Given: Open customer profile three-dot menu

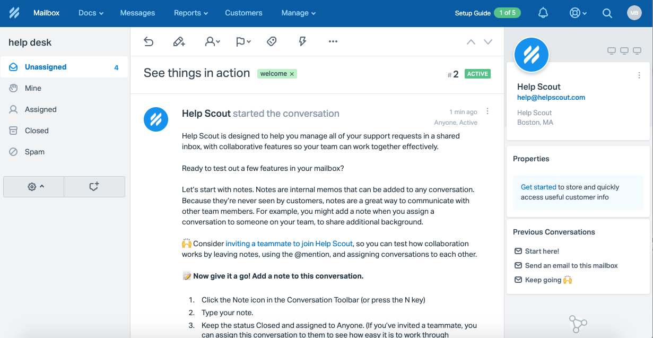Looking at the screenshot, I should [639, 75].
